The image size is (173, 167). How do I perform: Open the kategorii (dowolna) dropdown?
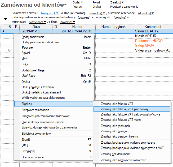121,18
